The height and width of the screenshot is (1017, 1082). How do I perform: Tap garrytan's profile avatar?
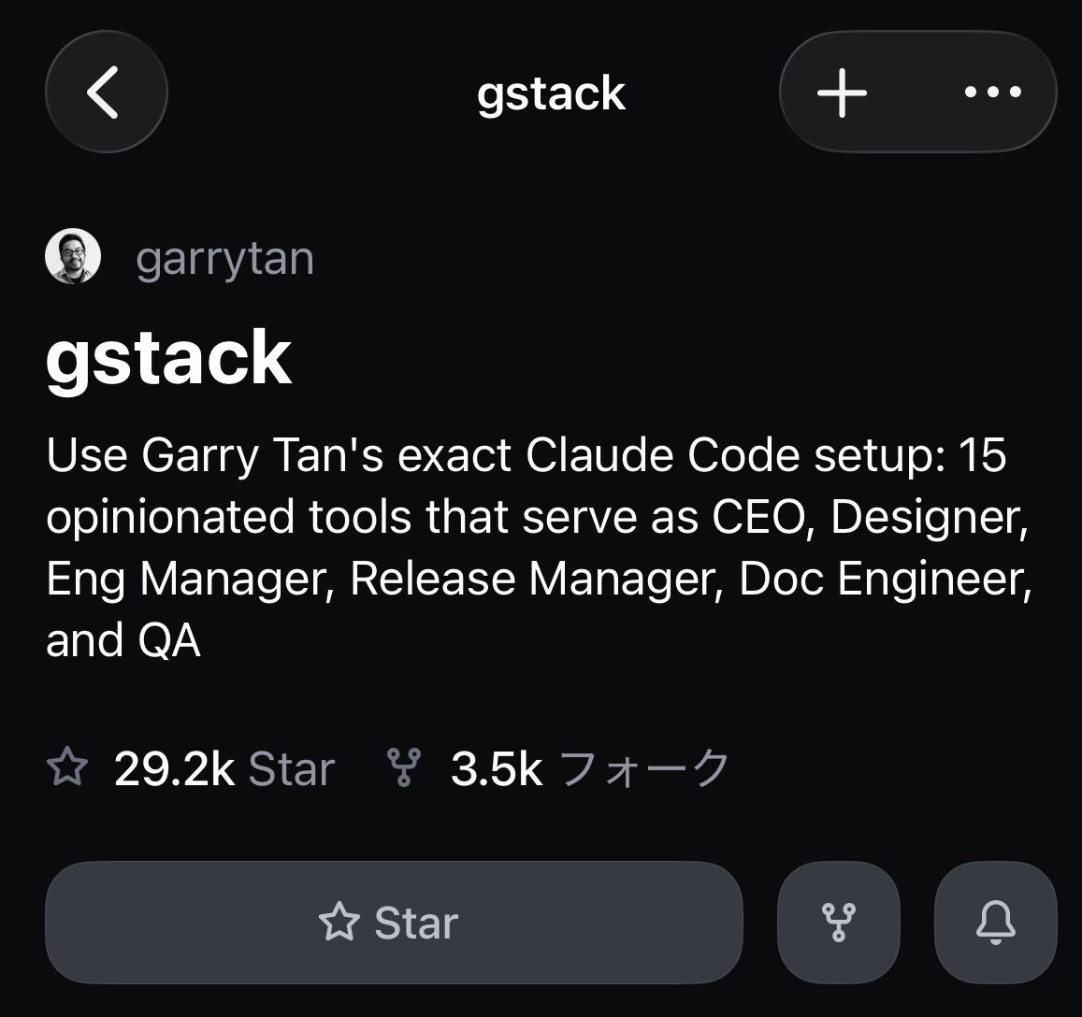point(73,256)
